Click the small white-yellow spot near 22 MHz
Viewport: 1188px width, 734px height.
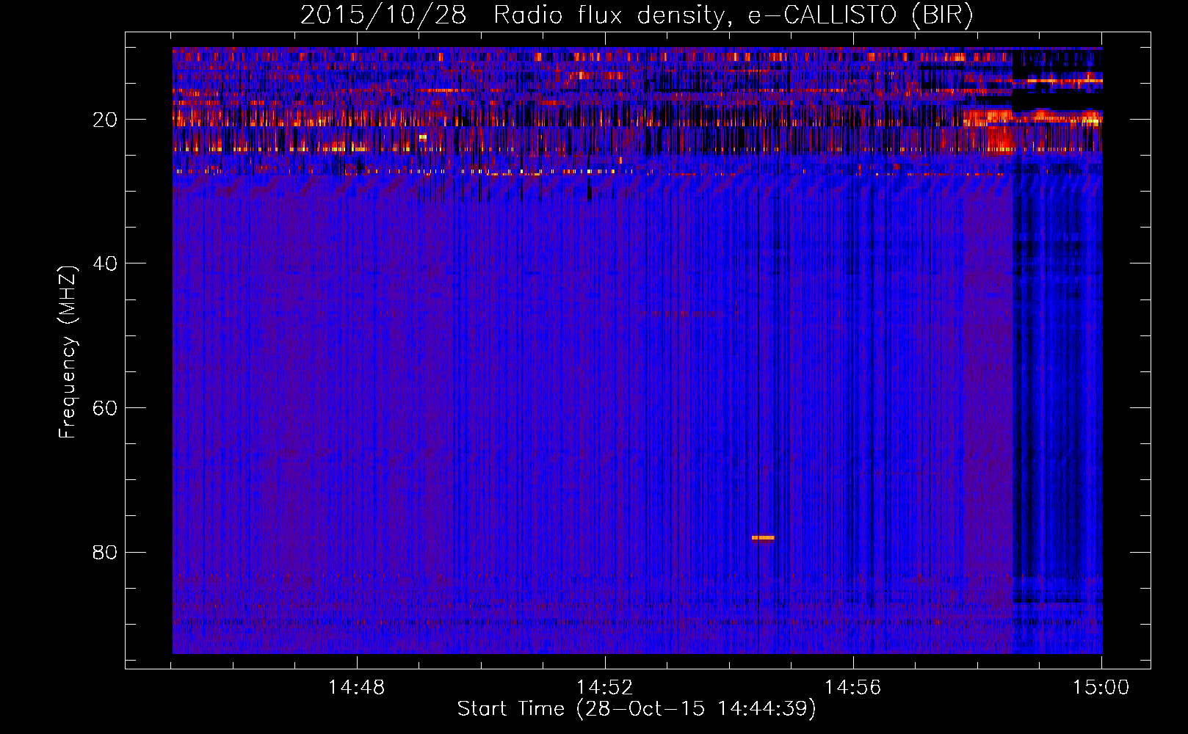pyautogui.click(x=423, y=137)
